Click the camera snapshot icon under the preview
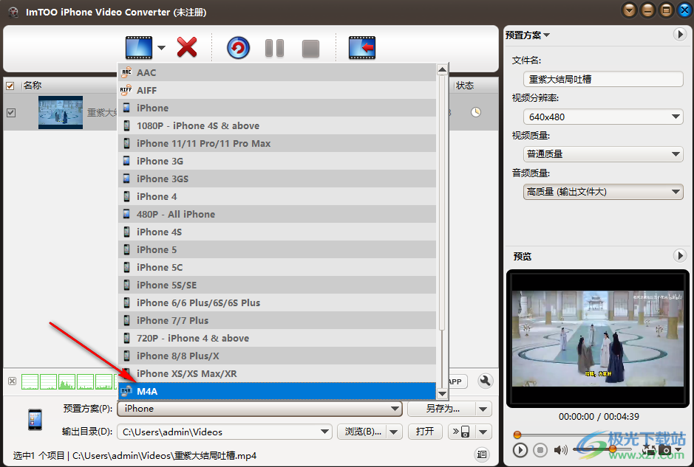The height and width of the screenshot is (467, 694). point(664,449)
